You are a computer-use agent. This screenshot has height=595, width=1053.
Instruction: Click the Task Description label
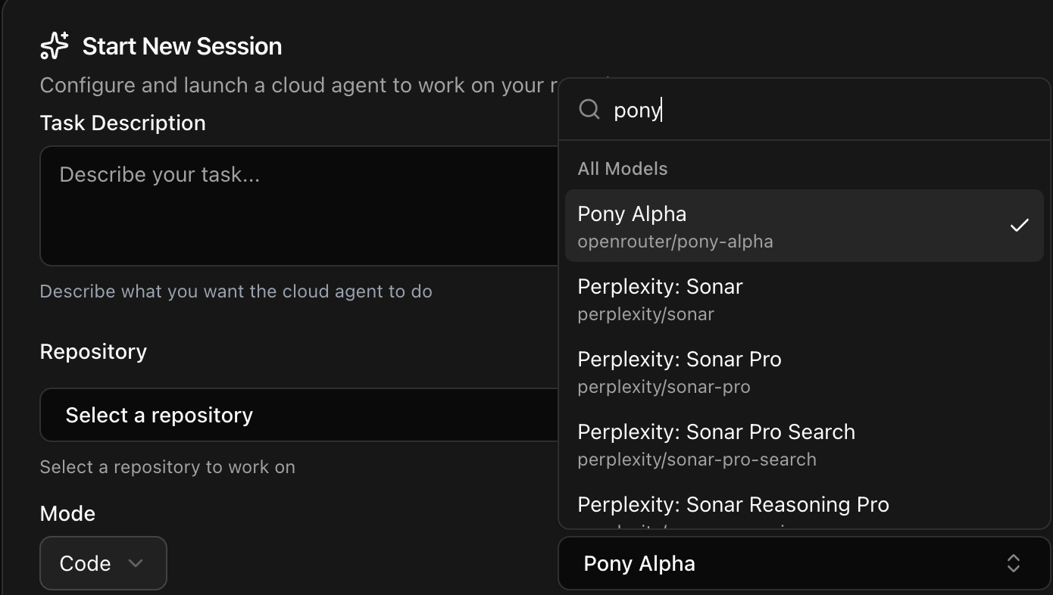(123, 123)
